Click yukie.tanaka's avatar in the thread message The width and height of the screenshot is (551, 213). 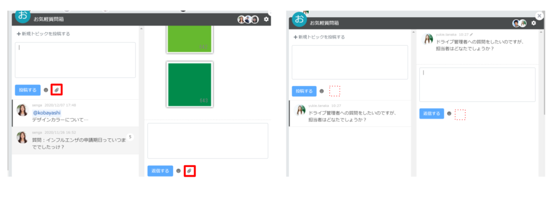[x=427, y=39]
